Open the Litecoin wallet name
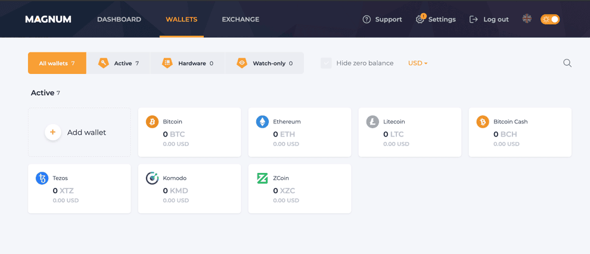Image resolution: width=590 pixels, height=254 pixels. click(x=394, y=122)
